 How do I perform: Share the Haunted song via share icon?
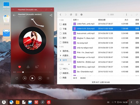51,15
